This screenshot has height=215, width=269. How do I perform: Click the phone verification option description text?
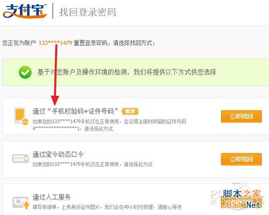(x=109, y=125)
